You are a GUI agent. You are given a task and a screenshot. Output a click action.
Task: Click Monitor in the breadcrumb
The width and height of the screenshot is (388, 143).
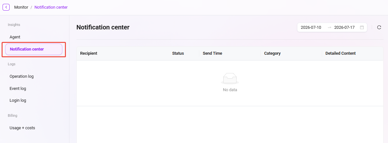(x=21, y=7)
